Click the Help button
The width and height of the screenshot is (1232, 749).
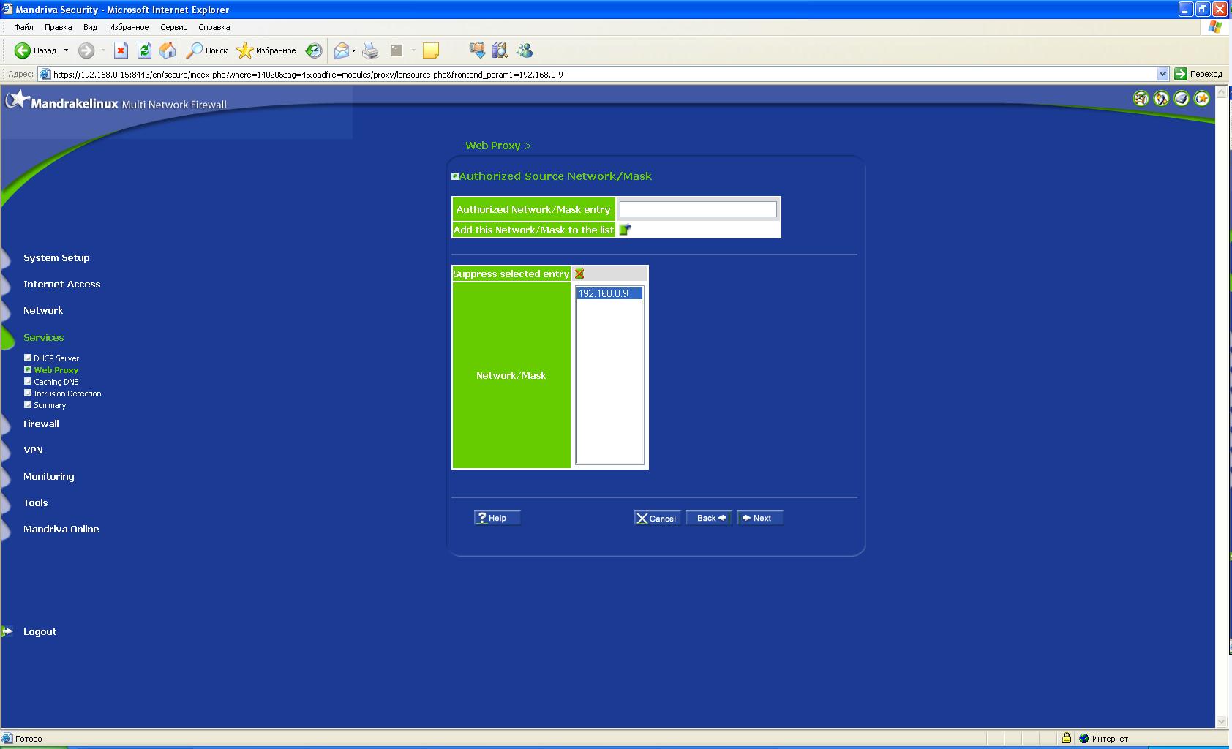(x=497, y=518)
